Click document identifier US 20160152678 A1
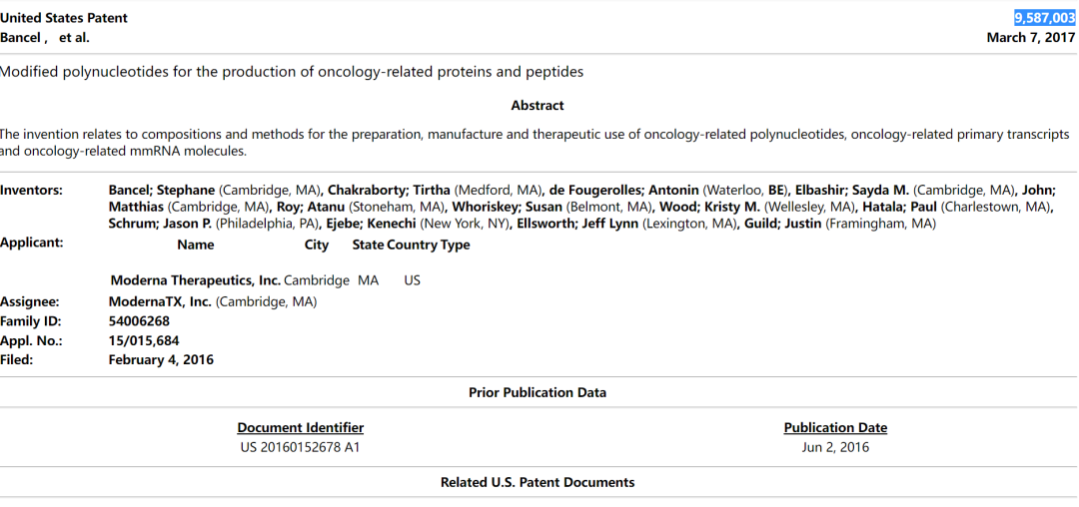 pos(300,447)
